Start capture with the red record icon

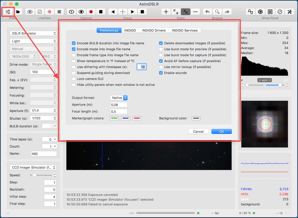click(91, 12)
